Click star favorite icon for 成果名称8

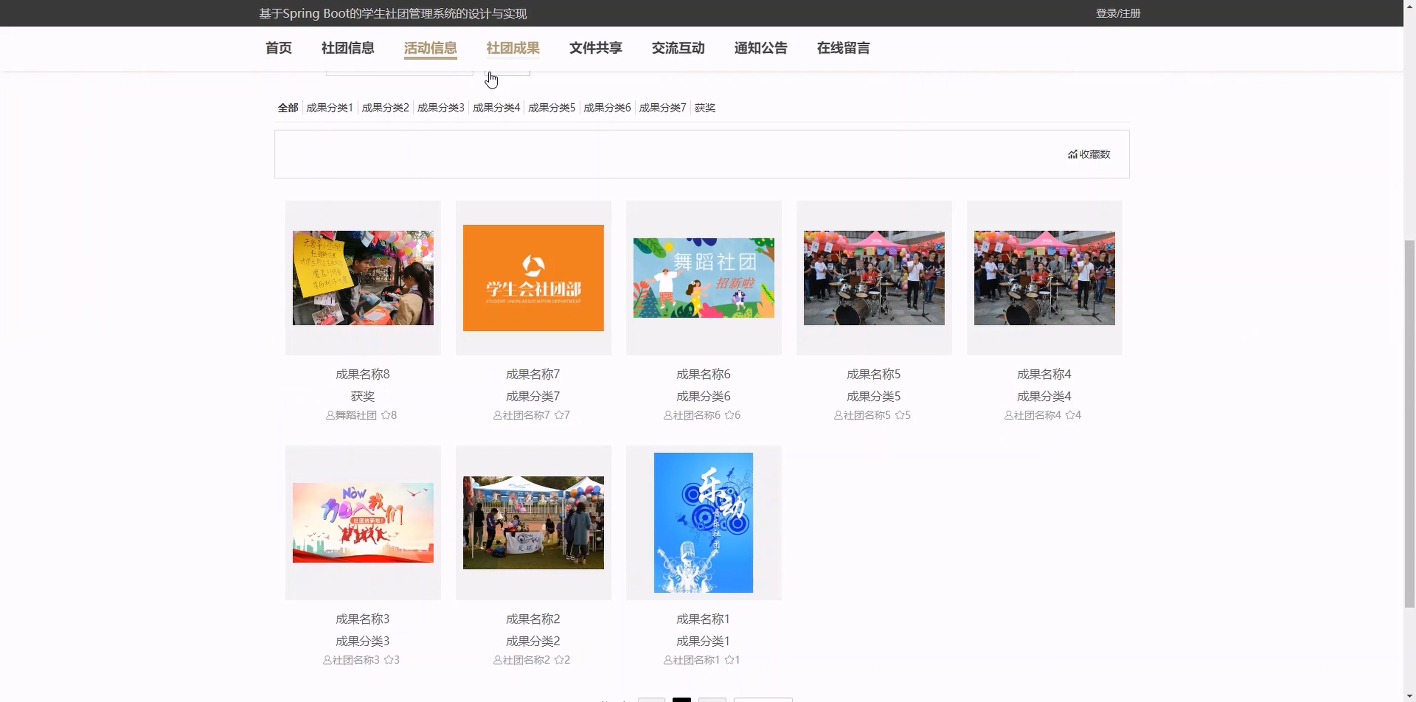(x=385, y=415)
